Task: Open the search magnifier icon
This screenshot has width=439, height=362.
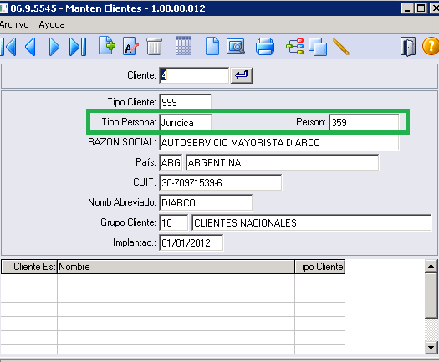Action: [236, 47]
